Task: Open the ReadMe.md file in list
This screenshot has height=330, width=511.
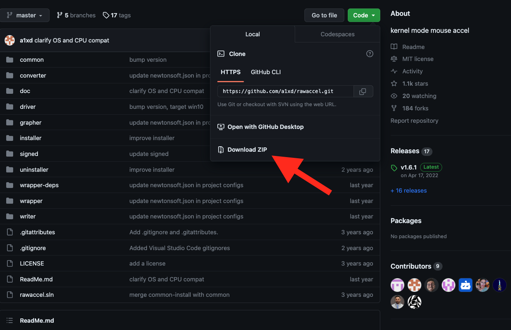Action: tap(36, 279)
